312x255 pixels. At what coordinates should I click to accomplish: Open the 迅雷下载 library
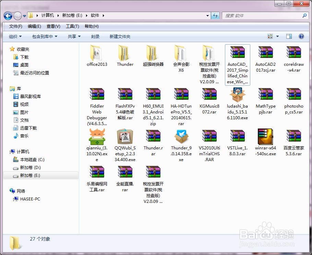click(x=25, y=128)
